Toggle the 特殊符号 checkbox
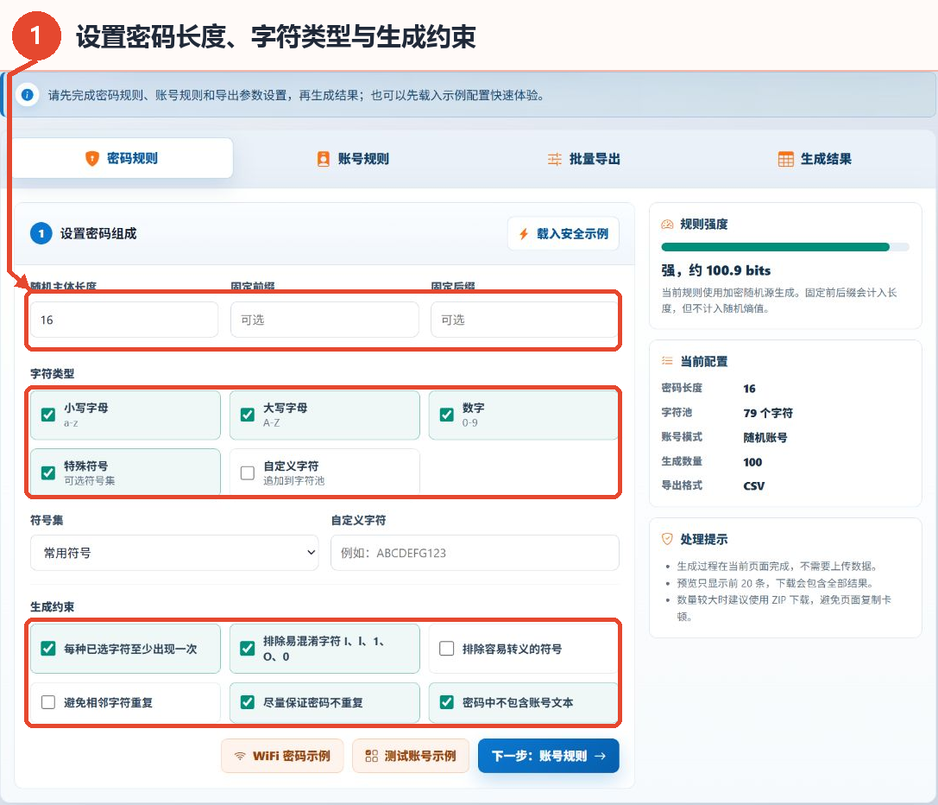This screenshot has height=805, width=938. [47, 472]
